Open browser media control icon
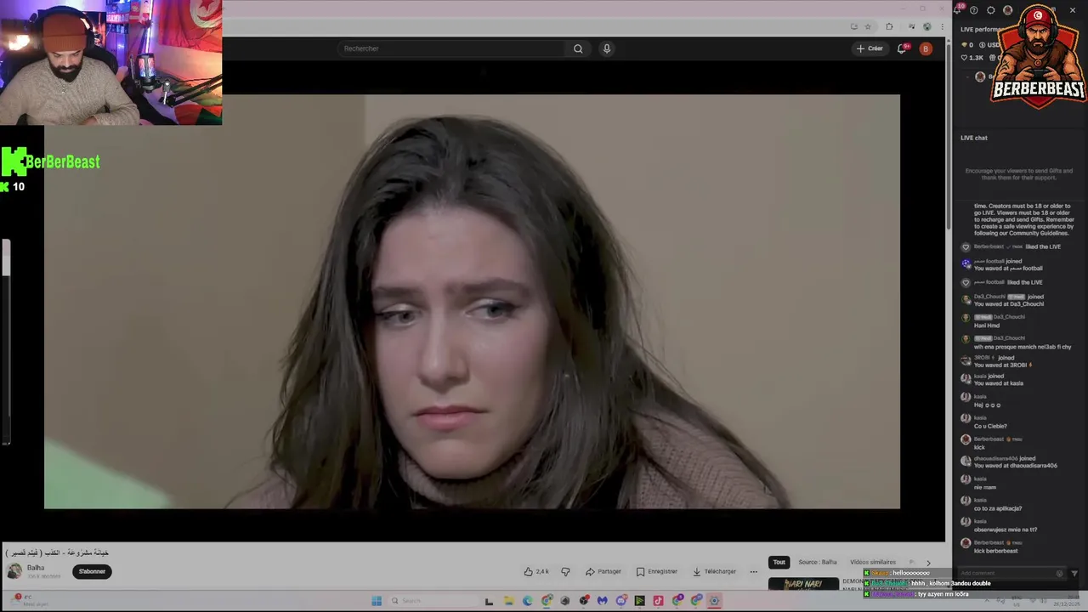This screenshot has height=612, width=1088. 912,26
